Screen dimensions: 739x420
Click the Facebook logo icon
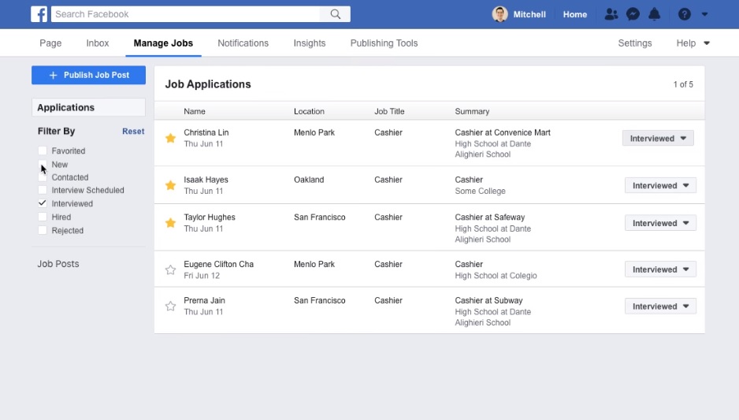(39, 14)
